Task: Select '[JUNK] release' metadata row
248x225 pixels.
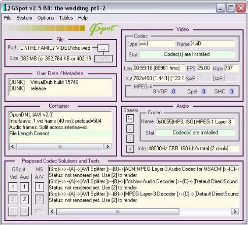Action: [60, 88]
